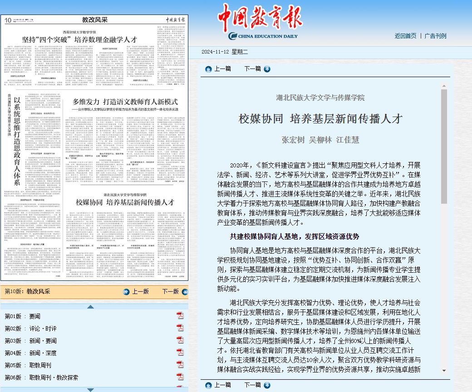Viewport: 472px width, 392px height.
Task: Open bottom 上一篇 text link
Action: click(x=223, y=385)
